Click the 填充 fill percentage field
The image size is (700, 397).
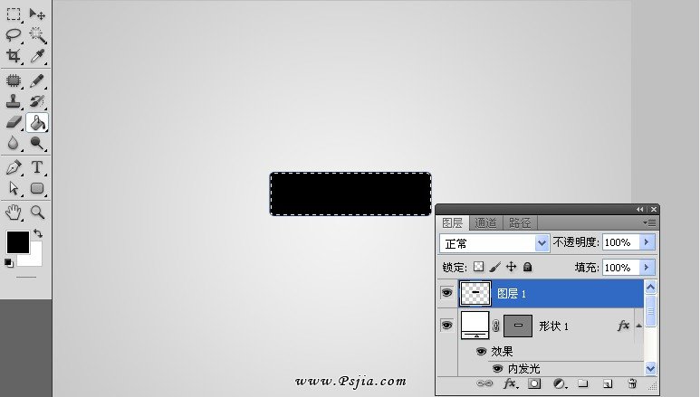pos(620,268)
